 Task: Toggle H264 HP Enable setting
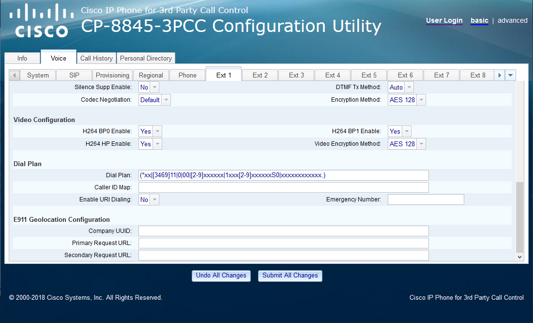(x=150, y=144)
